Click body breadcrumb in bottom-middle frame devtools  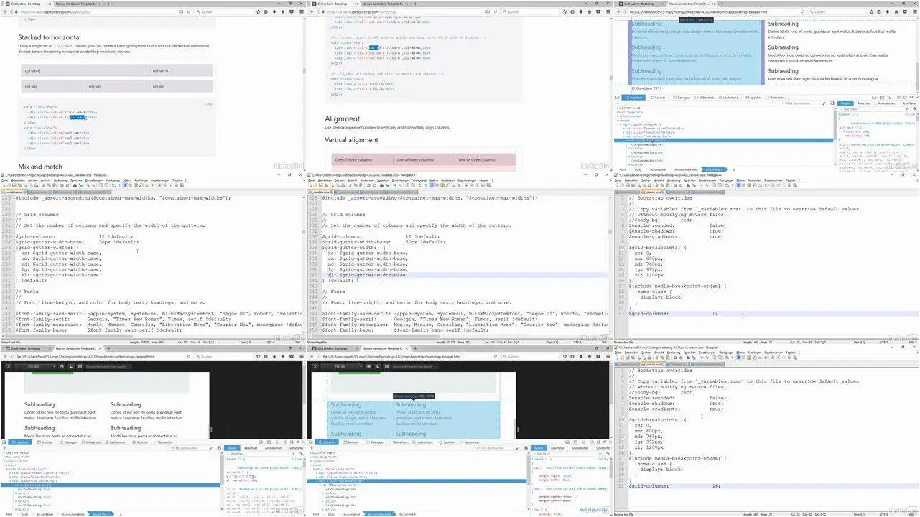[331, 514]
